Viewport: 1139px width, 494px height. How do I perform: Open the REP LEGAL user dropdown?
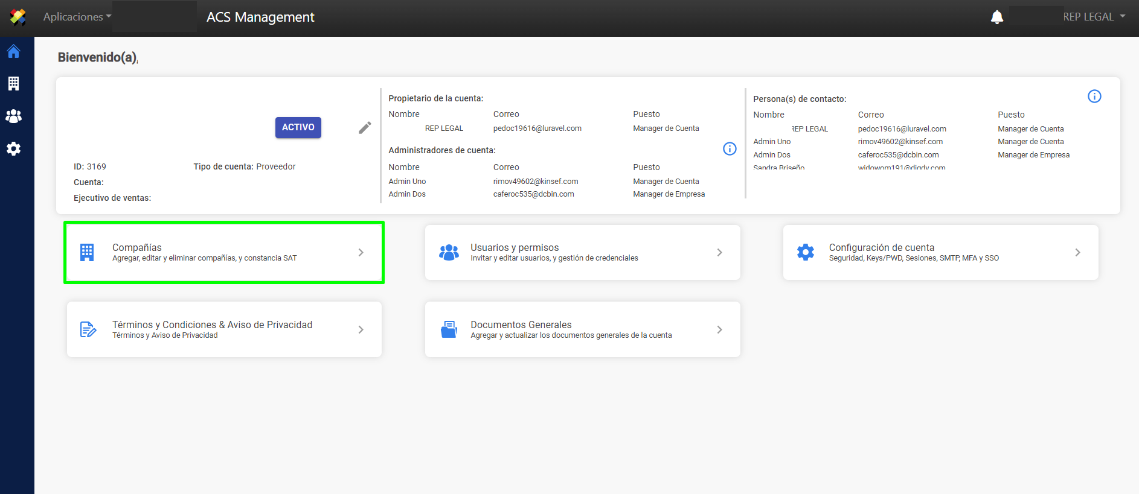click(1094, 17)
